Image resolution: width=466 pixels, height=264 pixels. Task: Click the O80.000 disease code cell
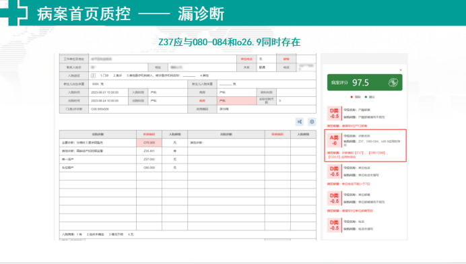click(149, 168)
